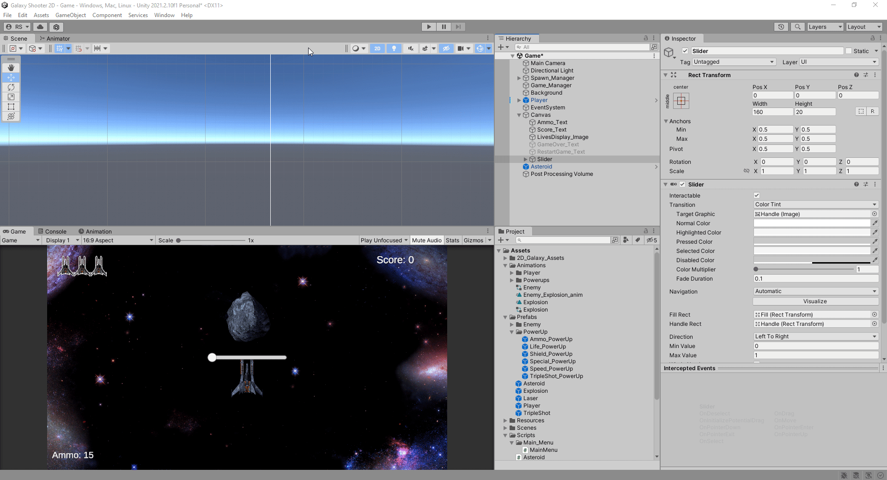
Task: Toggle the Static checkbox
Action: (x=849, y=51)
